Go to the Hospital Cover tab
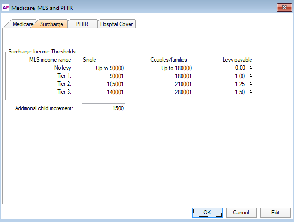This screenshot has width=294, height=222. 117,24
